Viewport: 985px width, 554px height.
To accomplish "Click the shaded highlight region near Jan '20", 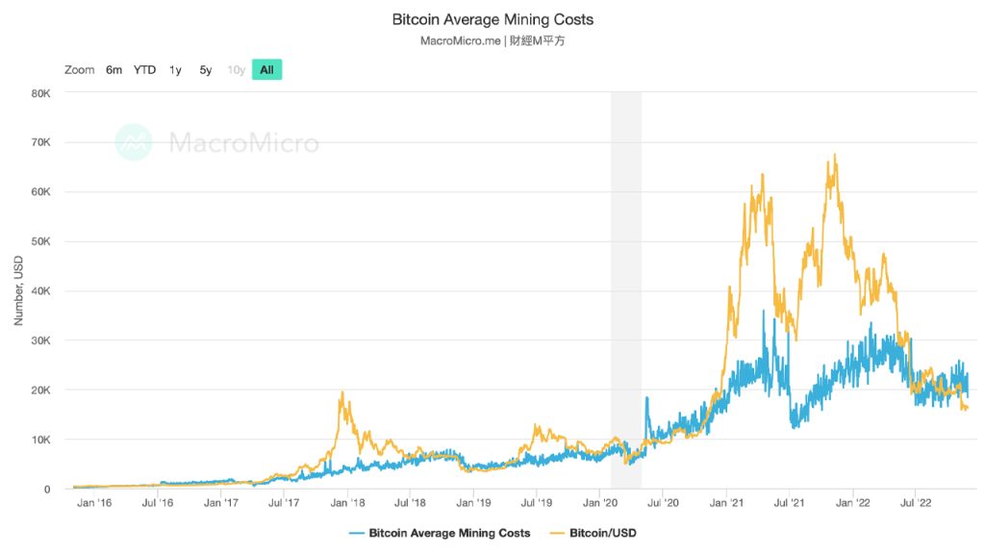I will [627, 289].
